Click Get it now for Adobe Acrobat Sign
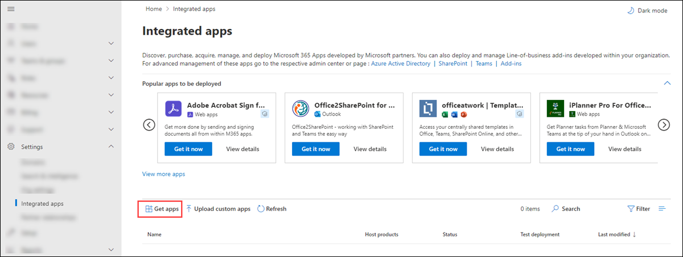 188,149
